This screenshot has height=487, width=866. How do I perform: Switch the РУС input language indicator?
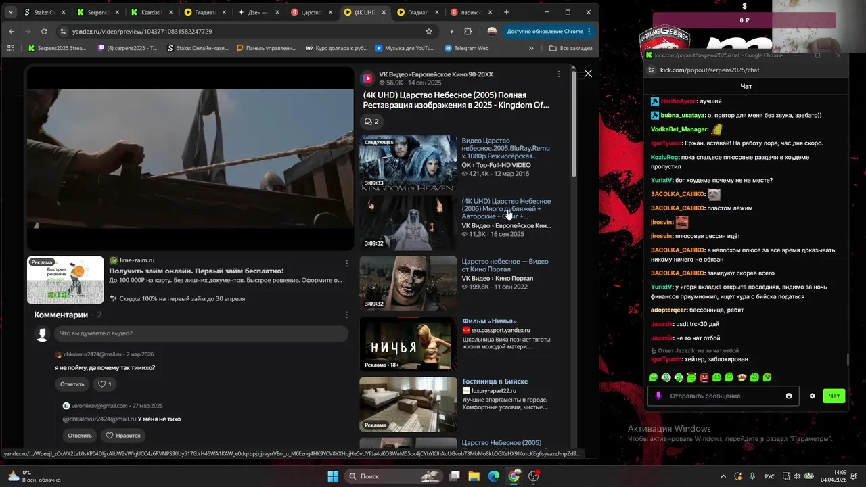tap(770, 476)
